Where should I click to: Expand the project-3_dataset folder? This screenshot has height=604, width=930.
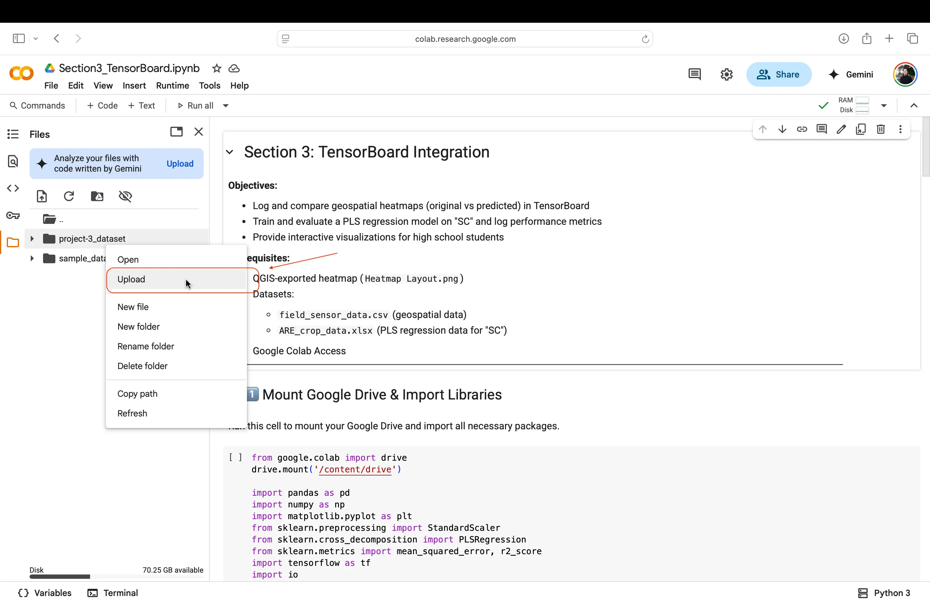pos(32,238)
